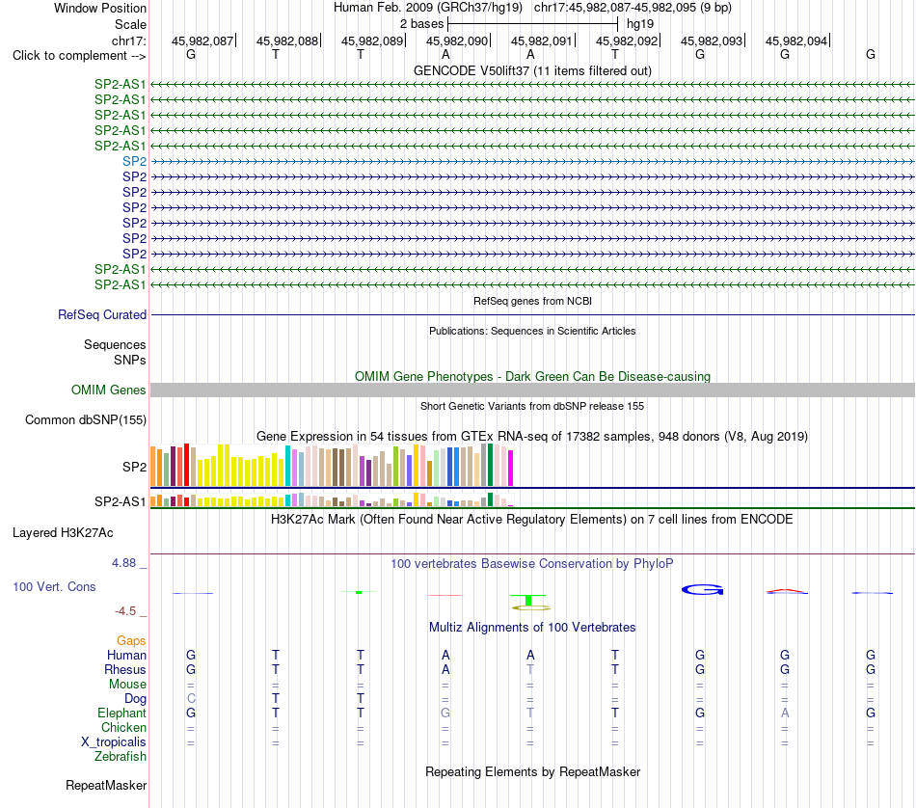Click the 'SNPs' track label
This screenshot has width=916, height=808.
click(x=130, y=360)
